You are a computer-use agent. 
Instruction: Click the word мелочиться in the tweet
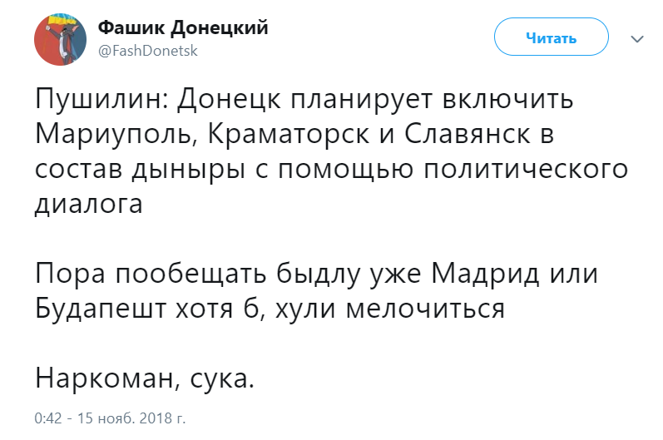(x=425, y=309)
